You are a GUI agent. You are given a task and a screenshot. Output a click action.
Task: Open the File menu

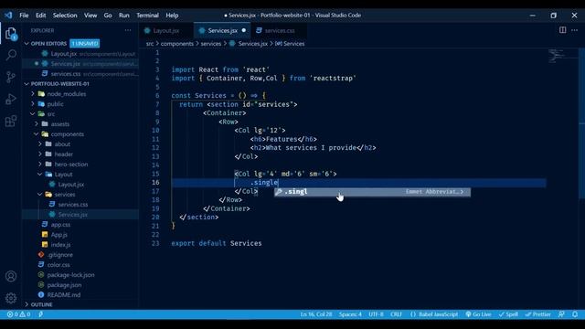tap(24, 16)
